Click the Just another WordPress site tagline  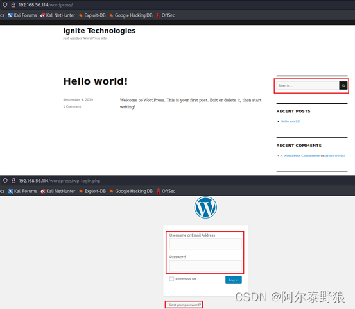pyautogui.click(x=85, y=38)
